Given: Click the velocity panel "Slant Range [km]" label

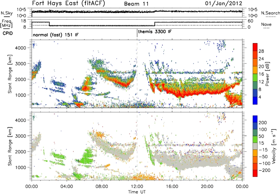Looking at the screenshot, I should 10,146.
